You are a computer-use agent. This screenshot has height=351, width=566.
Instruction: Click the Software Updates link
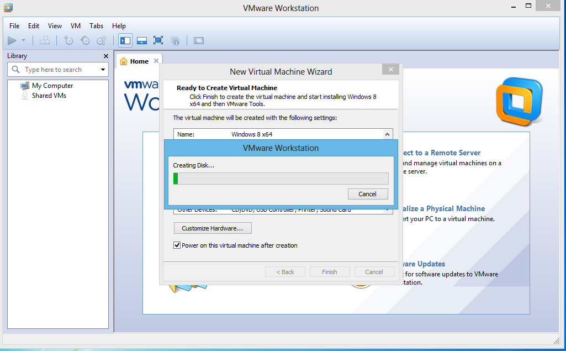(424, 264)
